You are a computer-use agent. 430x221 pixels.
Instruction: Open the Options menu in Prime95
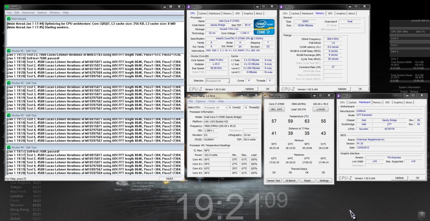42,12
